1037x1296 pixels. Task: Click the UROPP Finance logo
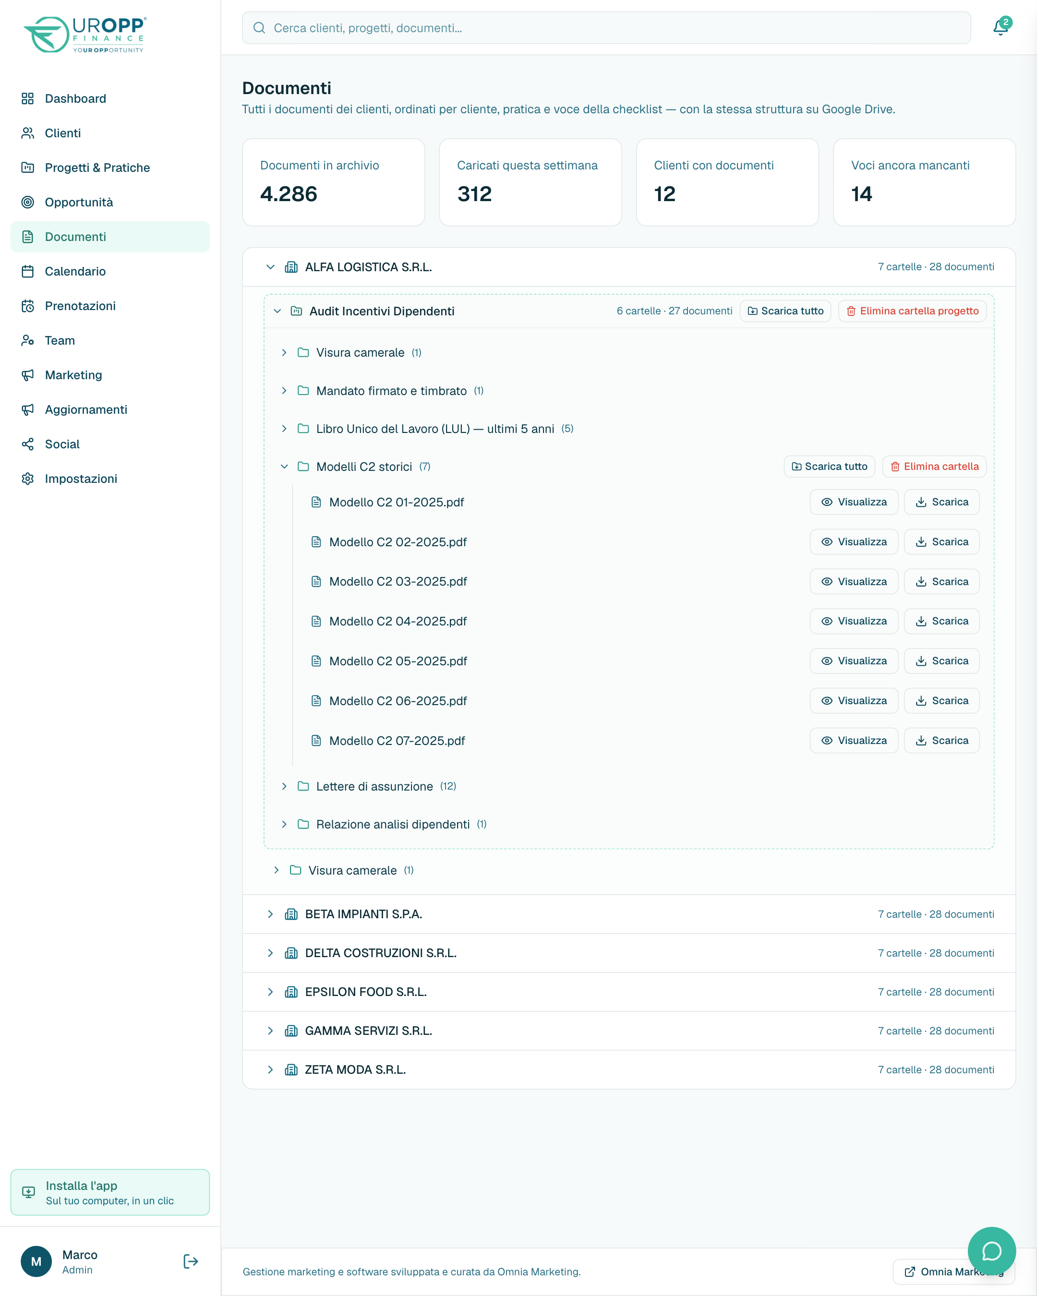(x=85, y=34)
